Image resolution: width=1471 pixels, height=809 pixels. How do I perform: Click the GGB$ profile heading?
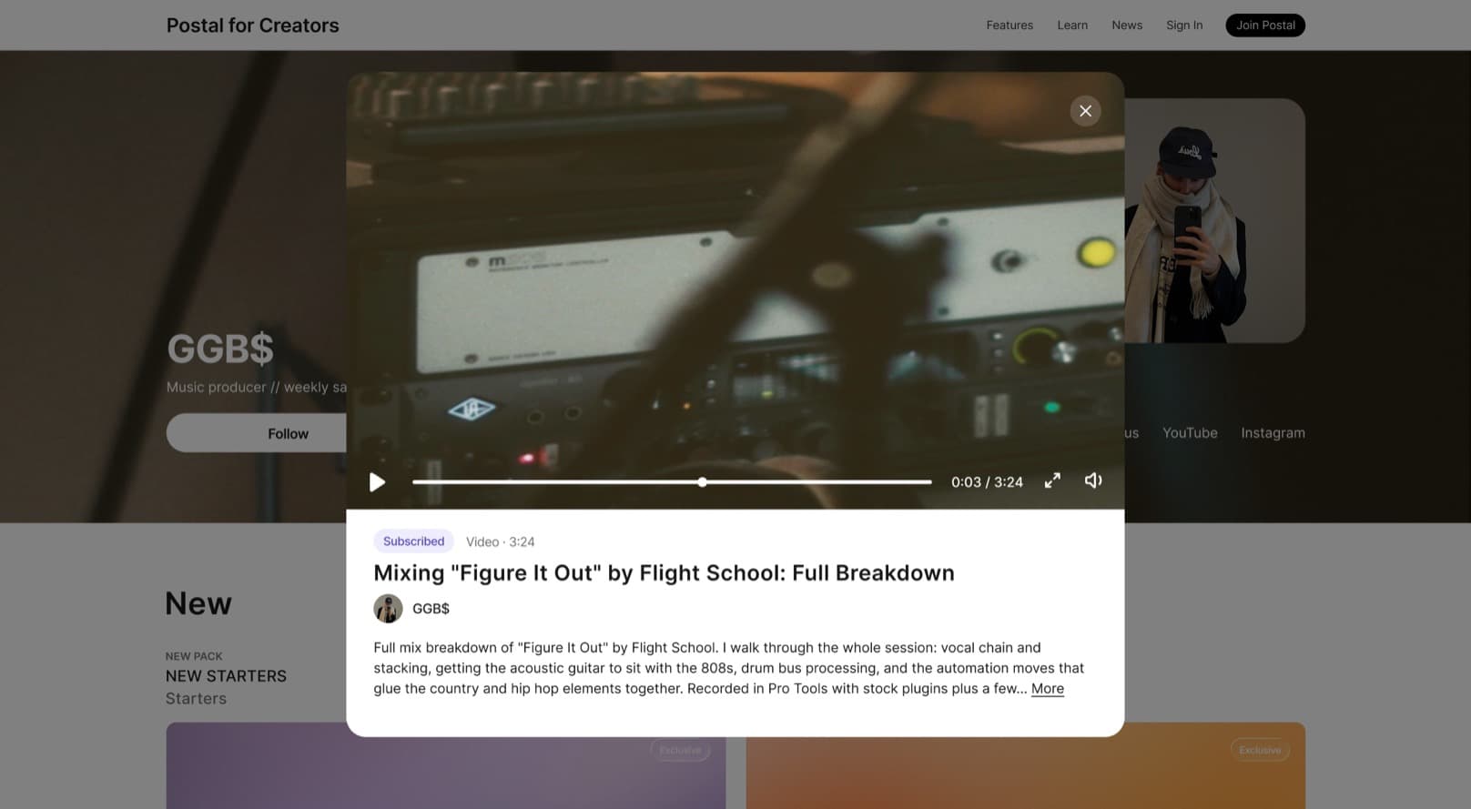[x=220, y=349]
